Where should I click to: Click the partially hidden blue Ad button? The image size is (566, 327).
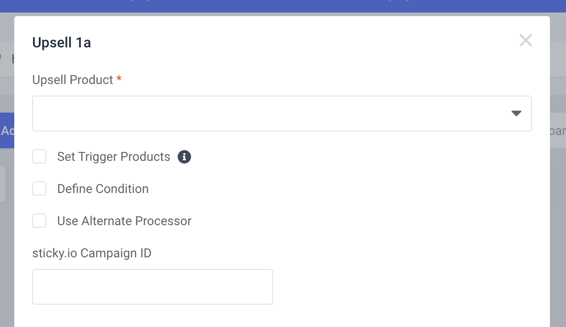(x=7, y=131)
